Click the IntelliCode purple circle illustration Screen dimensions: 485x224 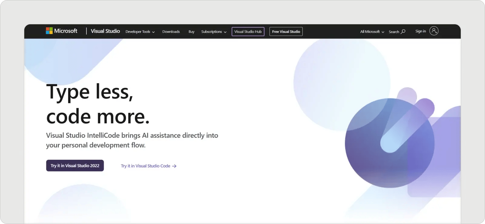[390, 143]
